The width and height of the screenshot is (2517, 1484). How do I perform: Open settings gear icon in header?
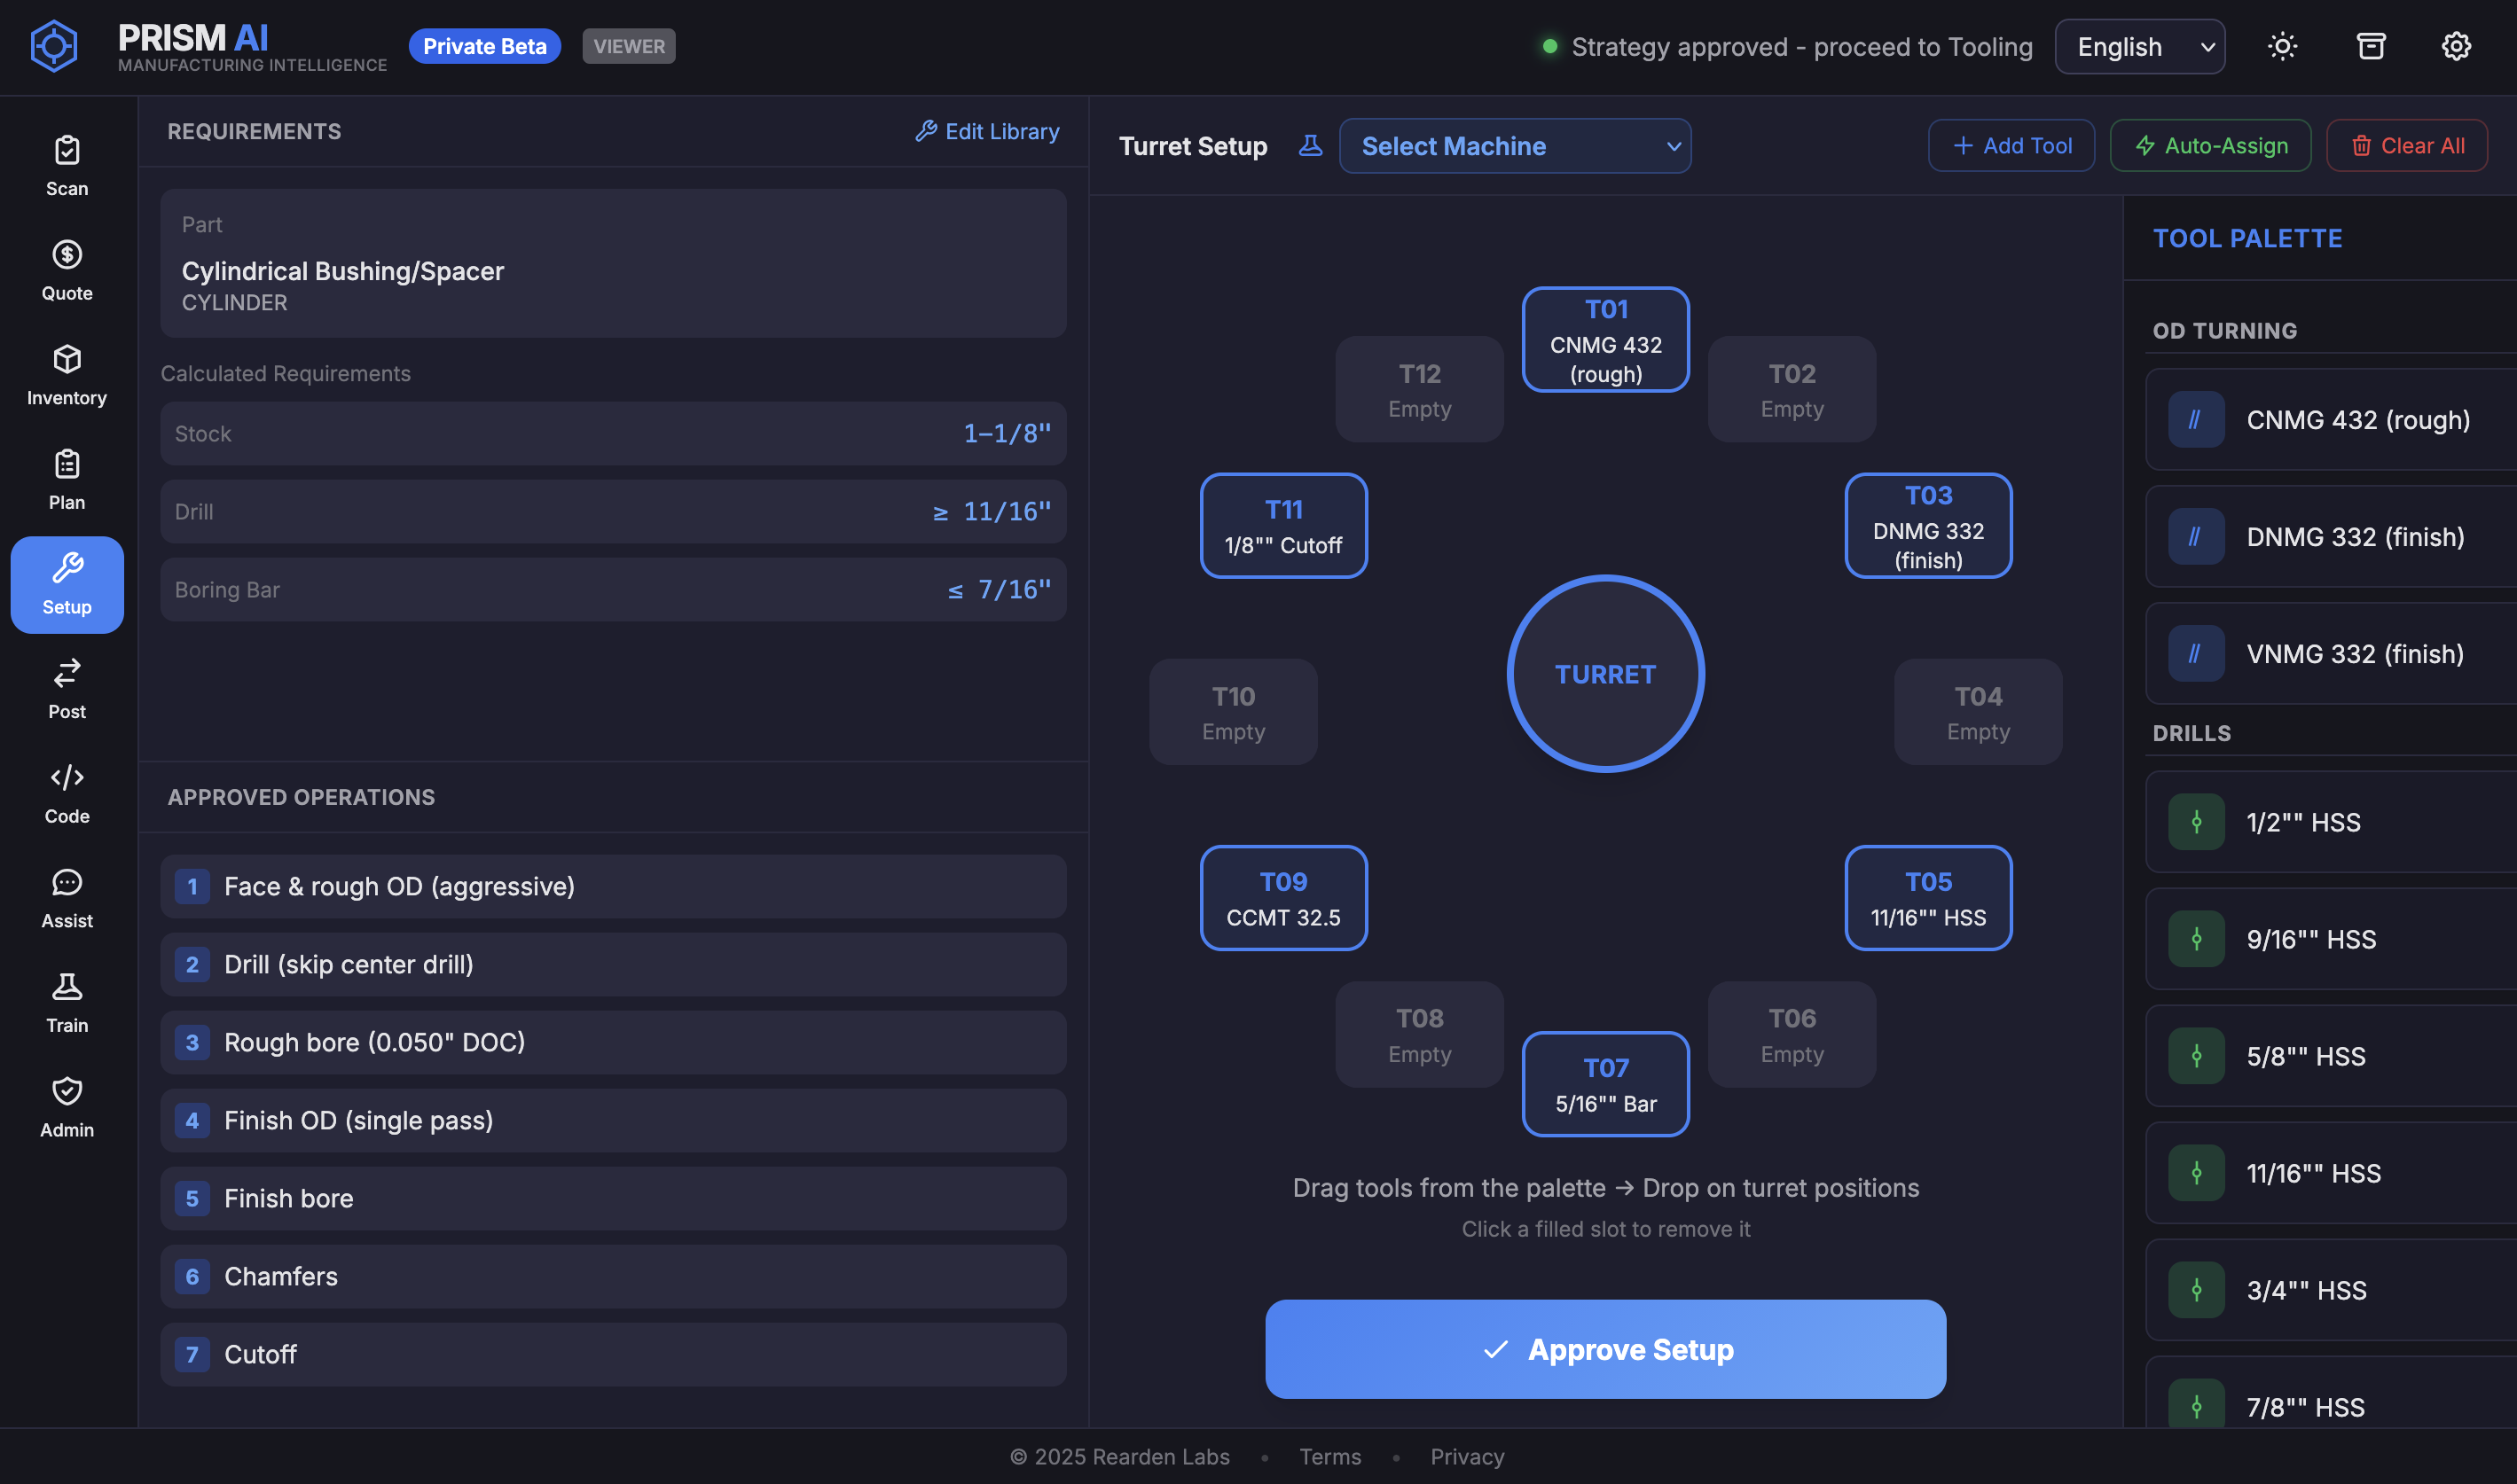pos(2456,46)
